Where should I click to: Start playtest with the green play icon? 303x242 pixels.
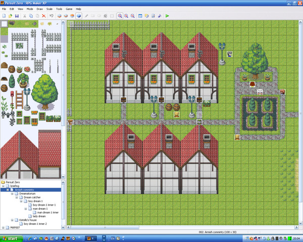pos(167,16)
